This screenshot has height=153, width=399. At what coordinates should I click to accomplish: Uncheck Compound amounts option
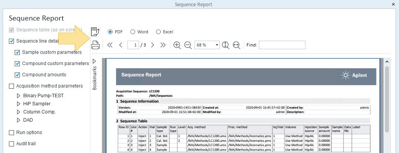click(x=17, y=75)
